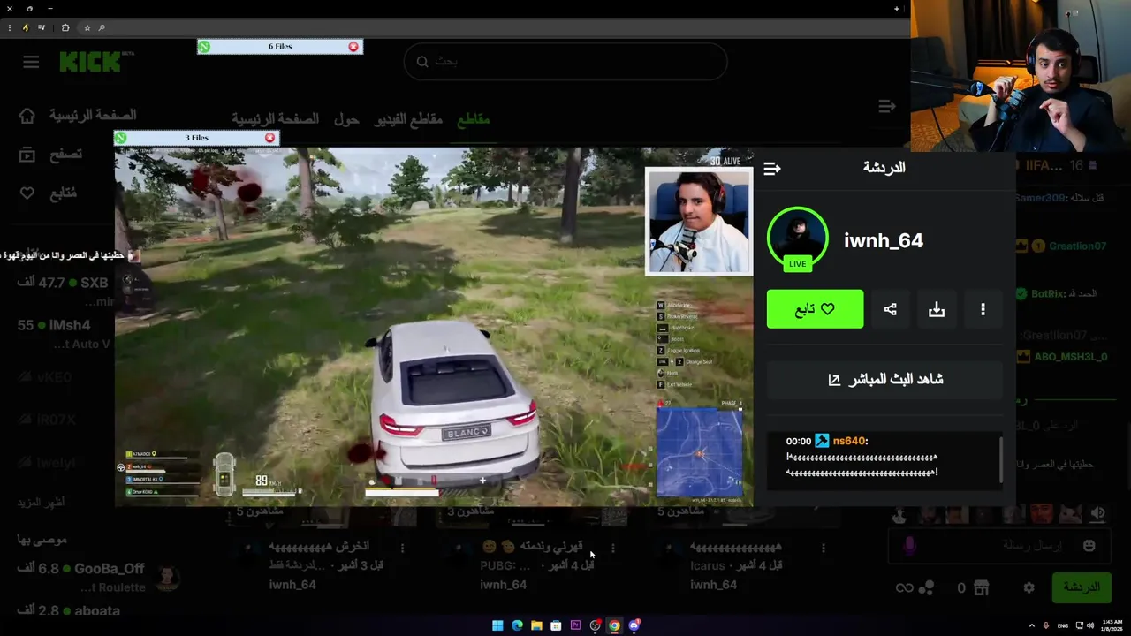The height and width of the screenshot is (636, 1131).
Task: Open a new browser tab
Action: pos(896,9)
